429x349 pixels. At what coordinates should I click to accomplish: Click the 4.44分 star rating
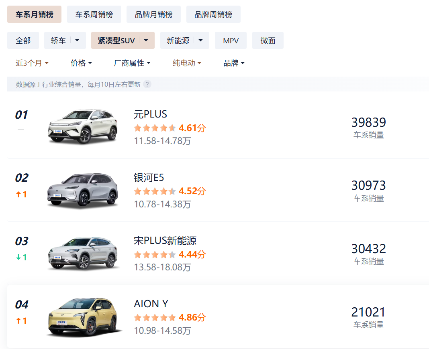[170, 254]
